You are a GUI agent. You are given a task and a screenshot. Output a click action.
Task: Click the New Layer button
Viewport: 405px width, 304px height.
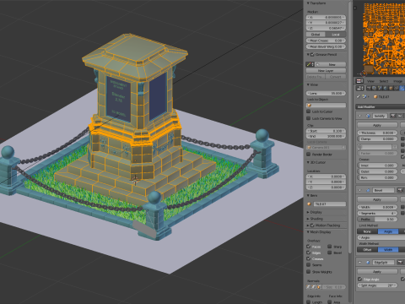[x=326, y=71]
